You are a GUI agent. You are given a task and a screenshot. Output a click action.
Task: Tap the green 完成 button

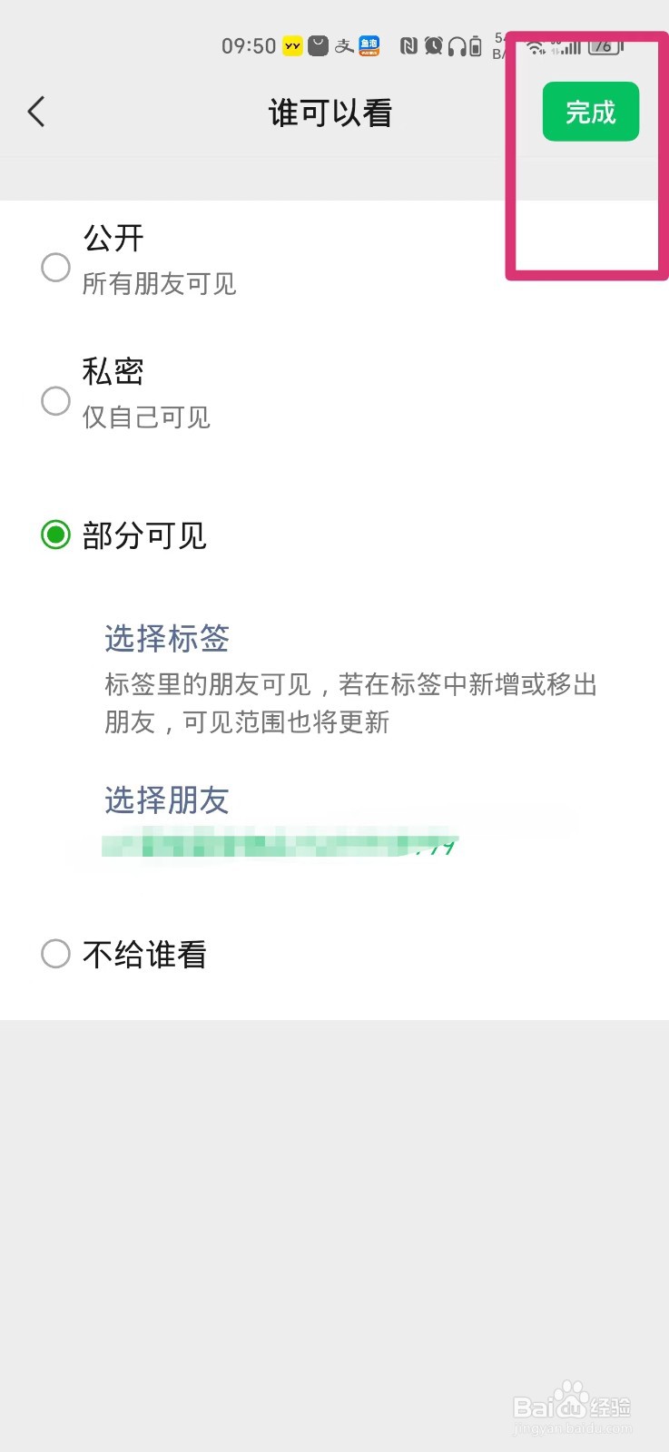[x=591, y=112]
